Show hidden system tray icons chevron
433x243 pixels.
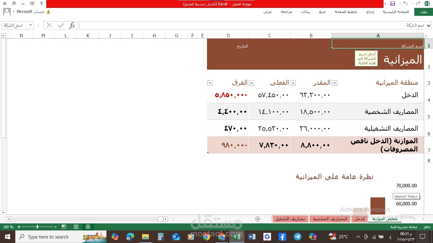coord(358,237)
